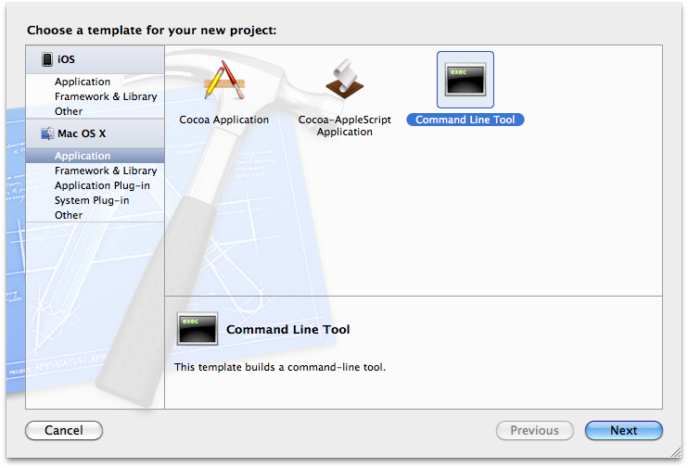Open Mac OS X Framework & Library
The image size is (688, 468).
(x=106, y=171)
